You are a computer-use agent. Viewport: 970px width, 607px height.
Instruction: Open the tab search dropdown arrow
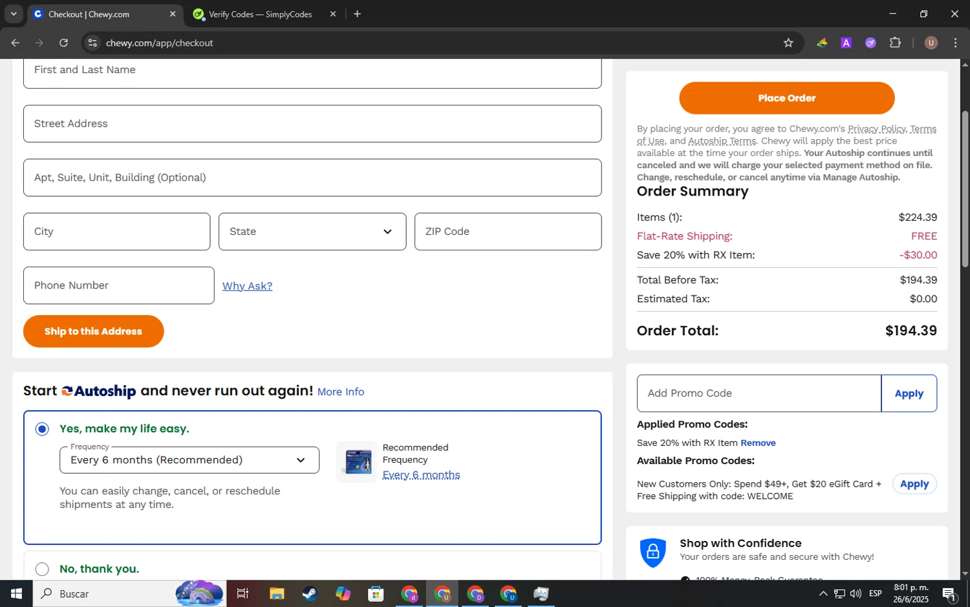pos(14,14)
